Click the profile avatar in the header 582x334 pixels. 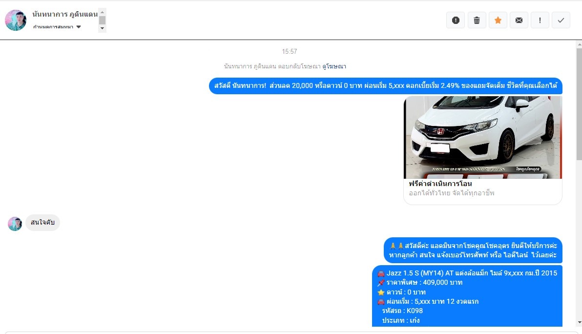point(16,20)
